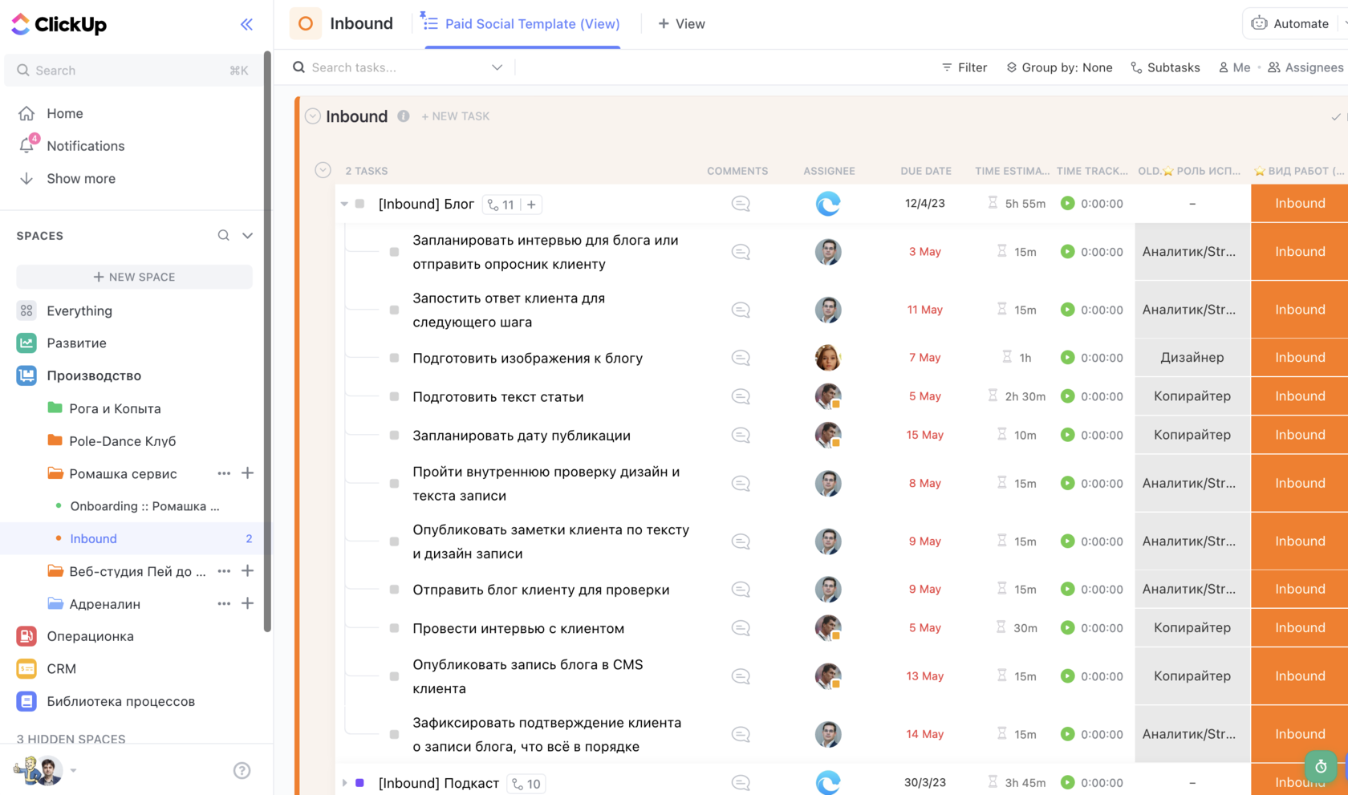Screen dimensions: 1348x795
Task: Toggle status box for Подготовить текст статьи
Action: pos(394,396)
